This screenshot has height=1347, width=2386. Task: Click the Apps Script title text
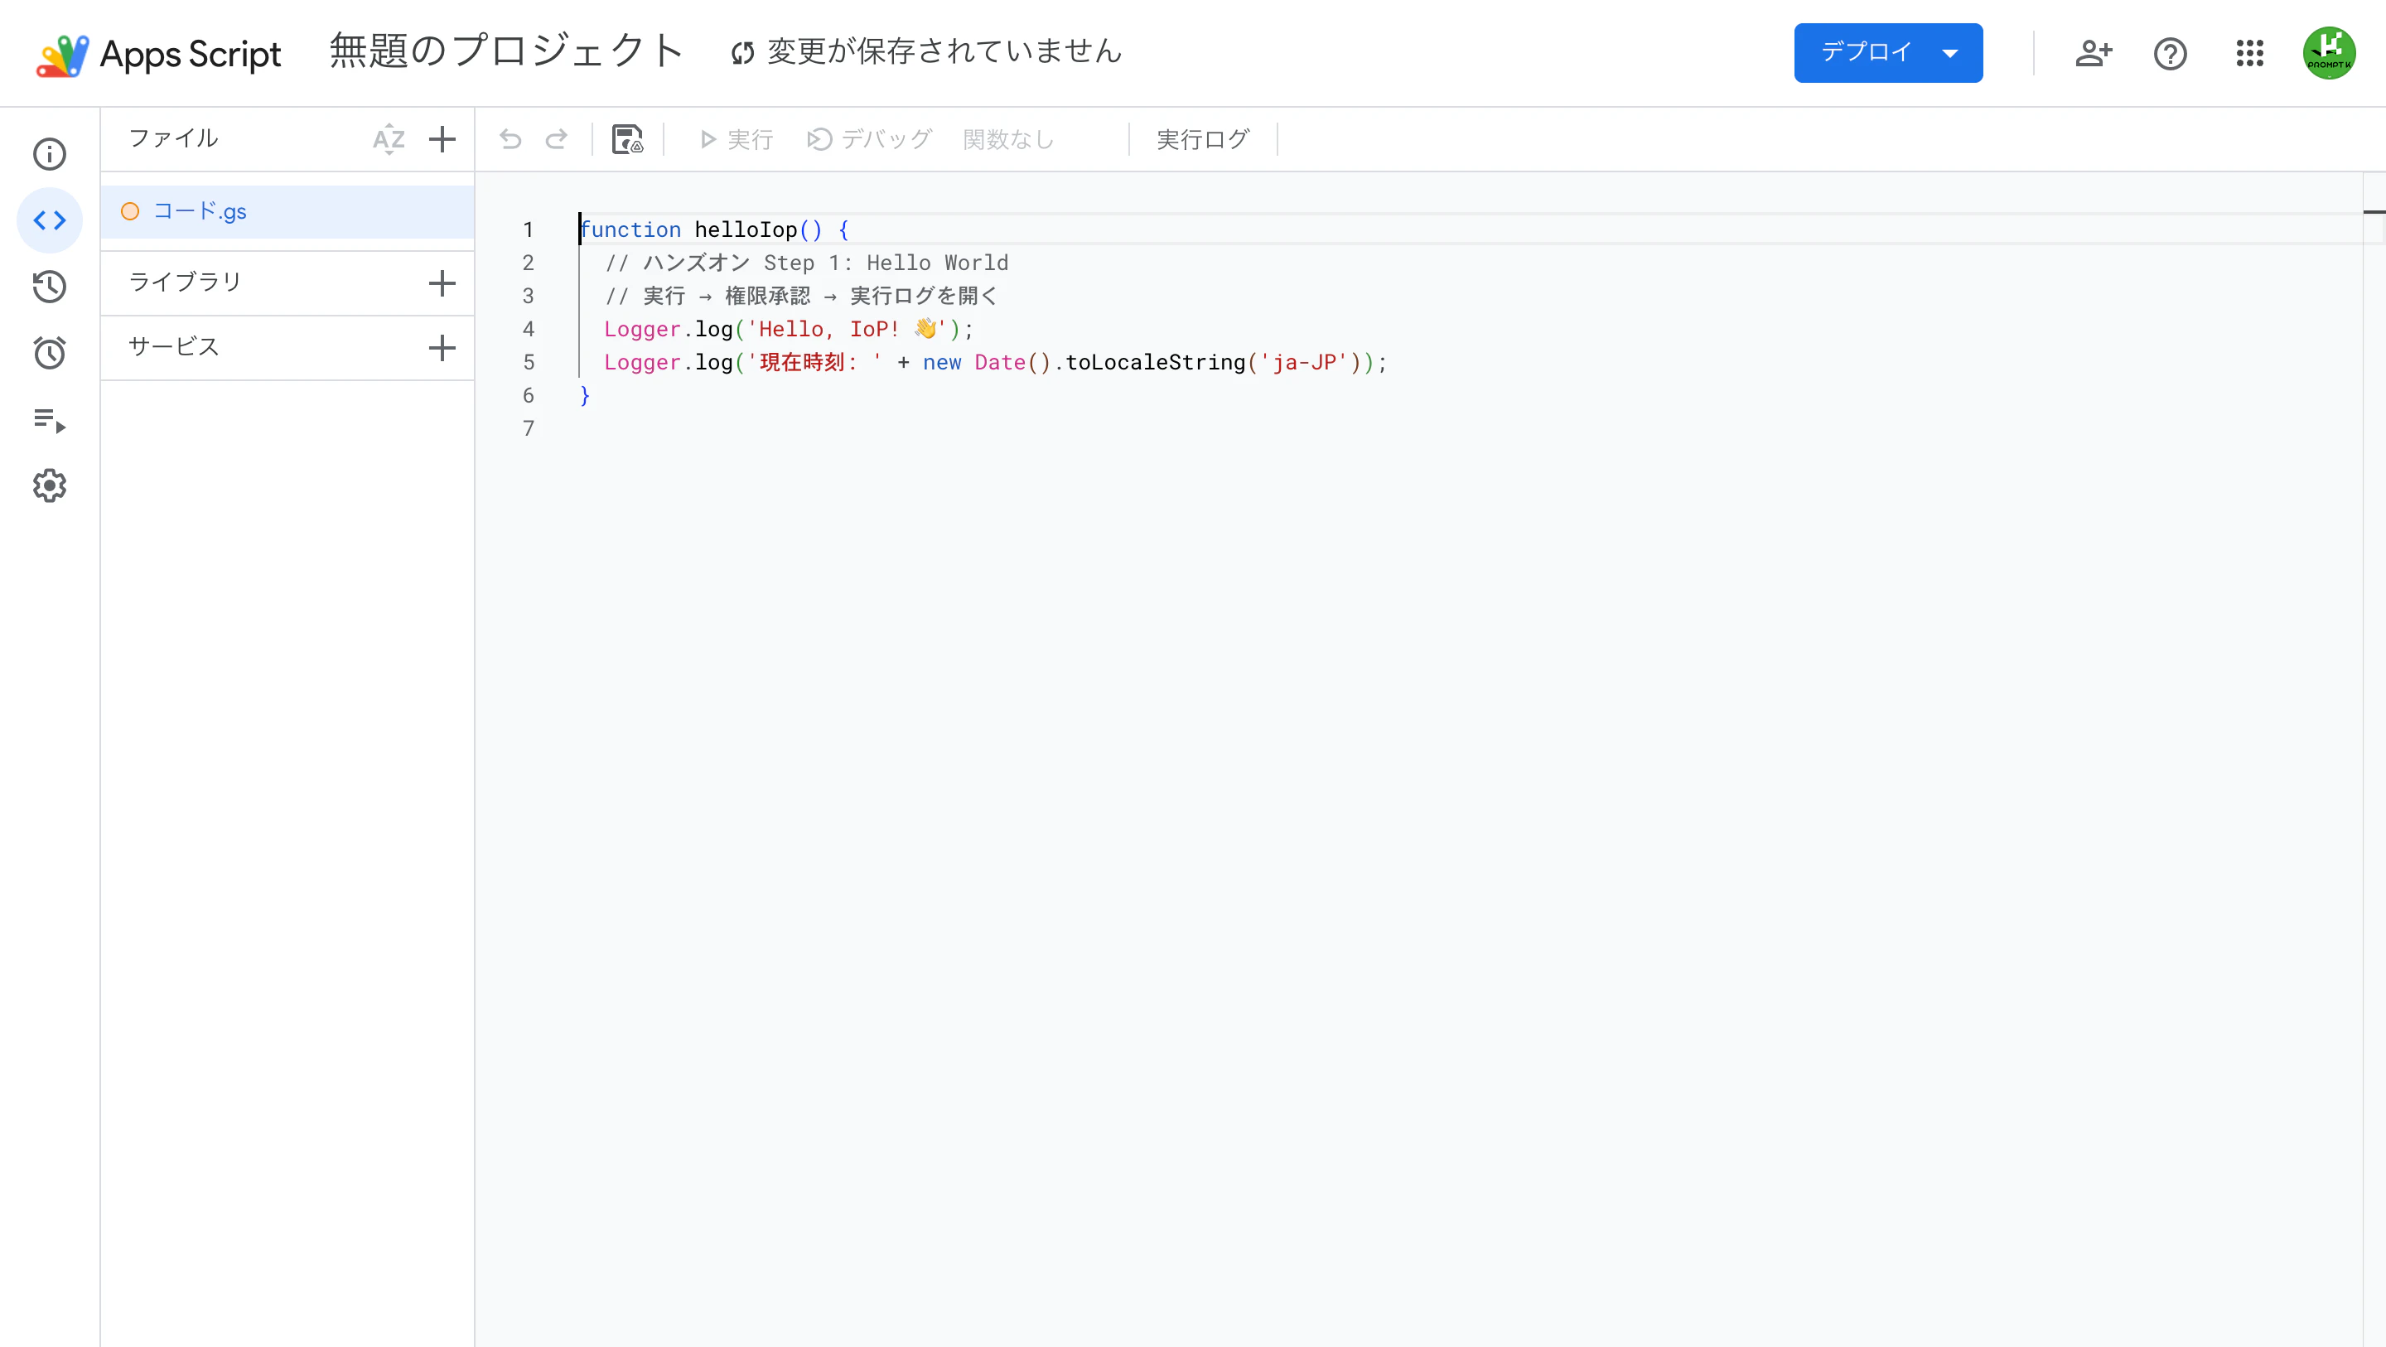[x=190, y=55]
